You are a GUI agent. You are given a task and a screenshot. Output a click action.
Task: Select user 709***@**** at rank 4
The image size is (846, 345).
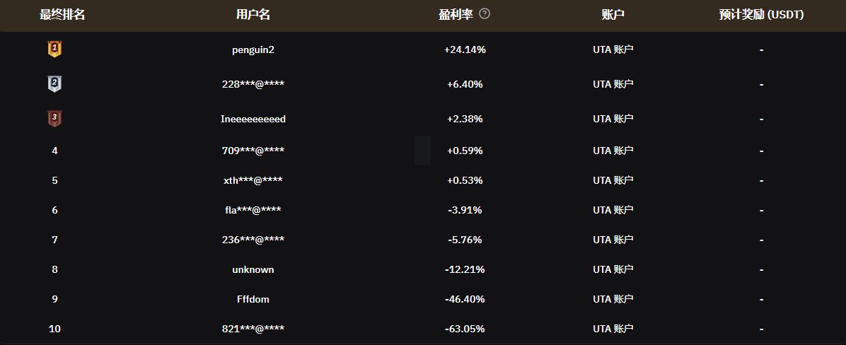coord(253,151)
